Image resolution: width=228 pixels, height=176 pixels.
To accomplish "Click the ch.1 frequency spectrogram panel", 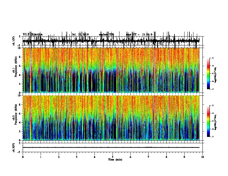I will point(111,70).
